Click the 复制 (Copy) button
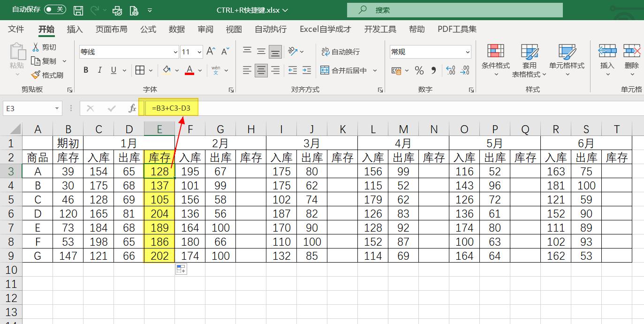 pos(47,61)
